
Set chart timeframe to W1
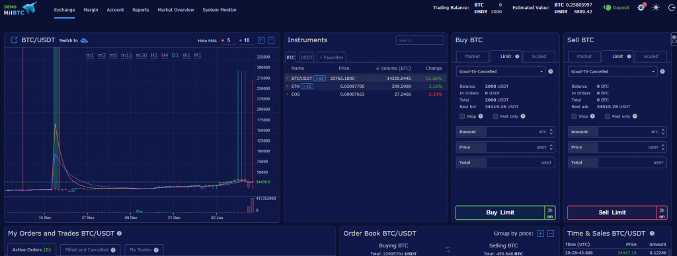tap(186, 55)
